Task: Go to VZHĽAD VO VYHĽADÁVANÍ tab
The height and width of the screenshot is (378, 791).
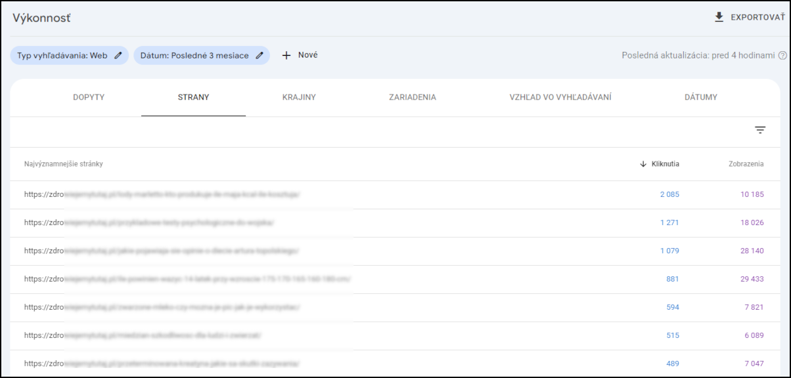Action: point(560,98)
